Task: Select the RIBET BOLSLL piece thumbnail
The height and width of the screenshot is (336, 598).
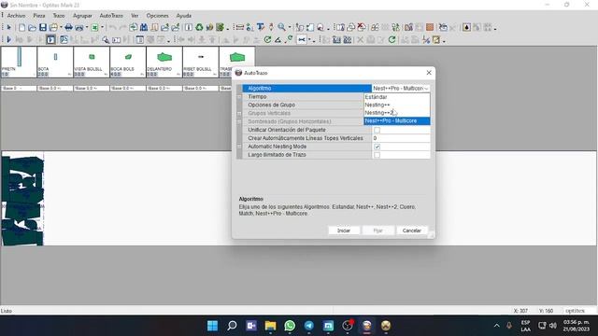Action: 201,62
